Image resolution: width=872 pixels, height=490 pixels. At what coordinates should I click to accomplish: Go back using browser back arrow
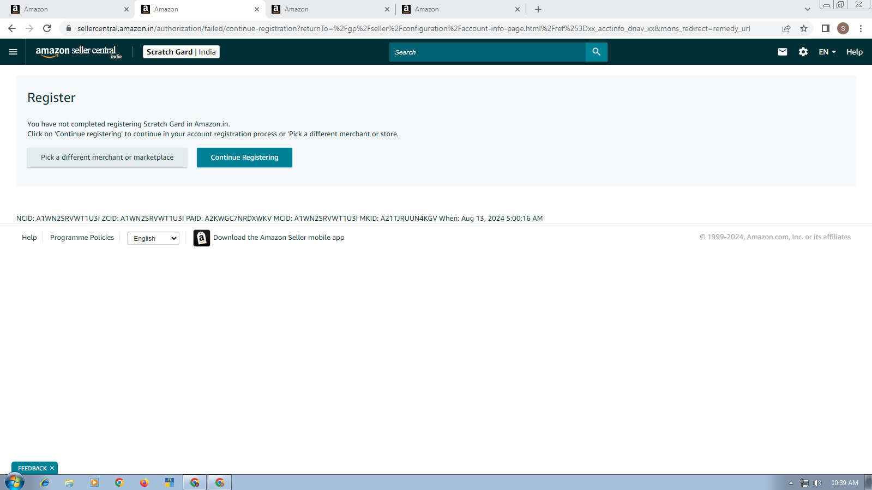12,28
